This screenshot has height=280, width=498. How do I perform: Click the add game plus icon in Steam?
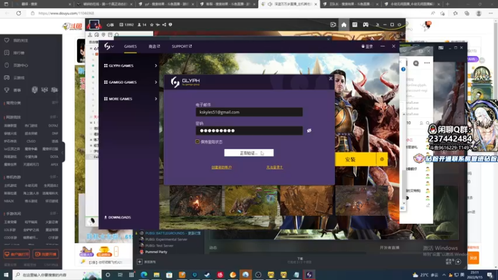point(139,262)
